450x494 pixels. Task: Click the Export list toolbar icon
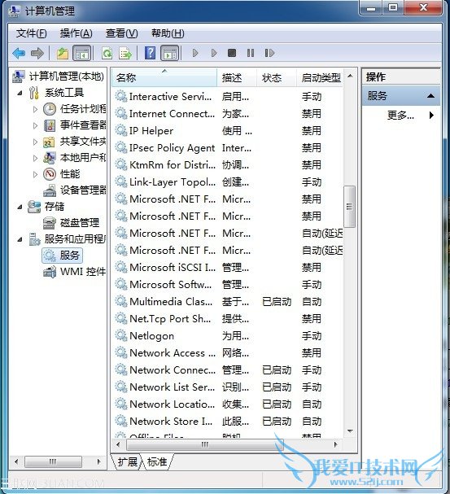point(125,53)
